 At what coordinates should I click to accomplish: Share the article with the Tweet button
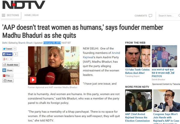tap(8, 49)
